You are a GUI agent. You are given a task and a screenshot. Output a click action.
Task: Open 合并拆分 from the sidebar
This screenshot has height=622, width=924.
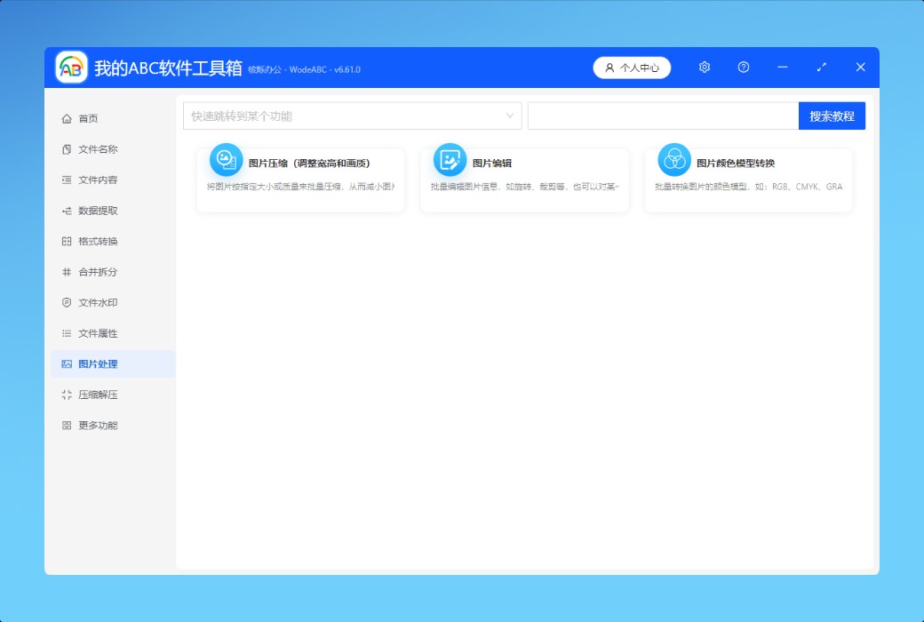[x=98, y=272]
